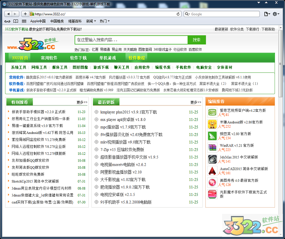
Task: Add bookmark with the plus button
Action: tap(25, 14)
